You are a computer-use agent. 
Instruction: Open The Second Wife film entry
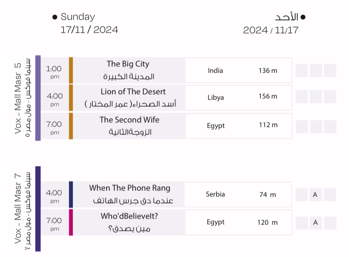coord(129,126)
